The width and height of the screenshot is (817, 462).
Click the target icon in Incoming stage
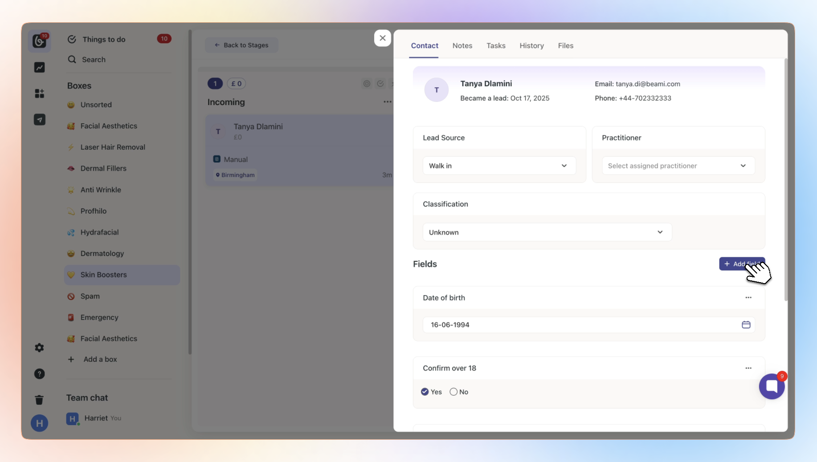[x=367, y=84]
